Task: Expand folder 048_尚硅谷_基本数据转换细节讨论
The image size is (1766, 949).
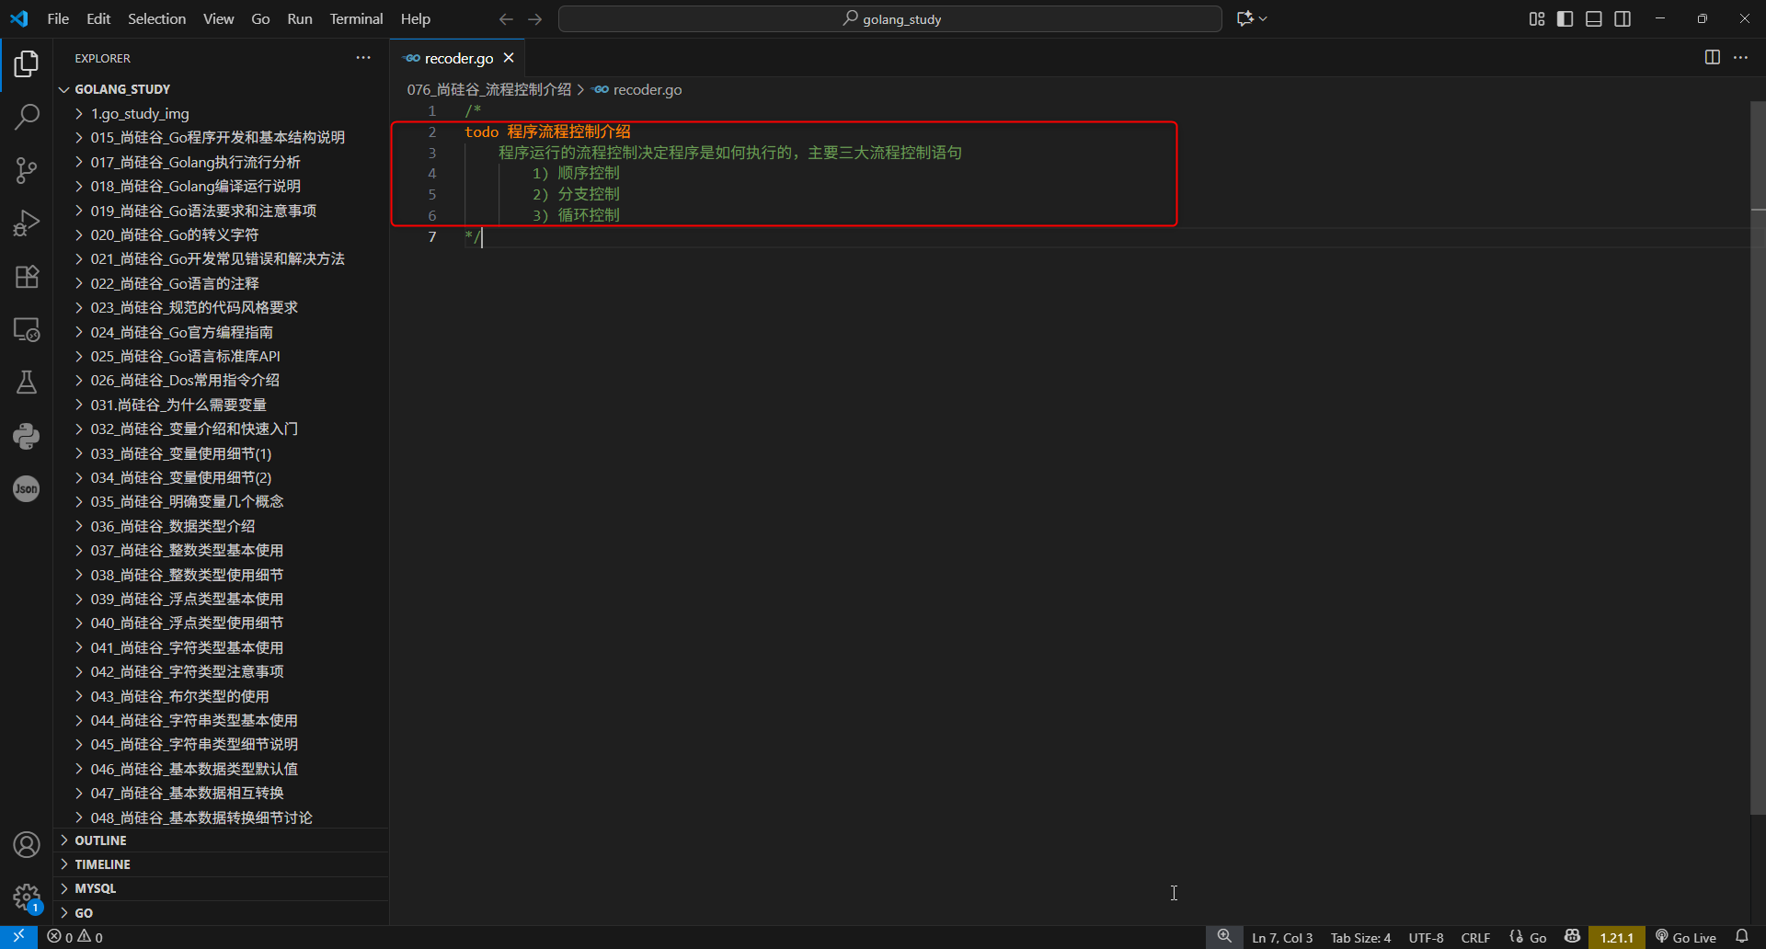Action: click(x=221, y=818)
